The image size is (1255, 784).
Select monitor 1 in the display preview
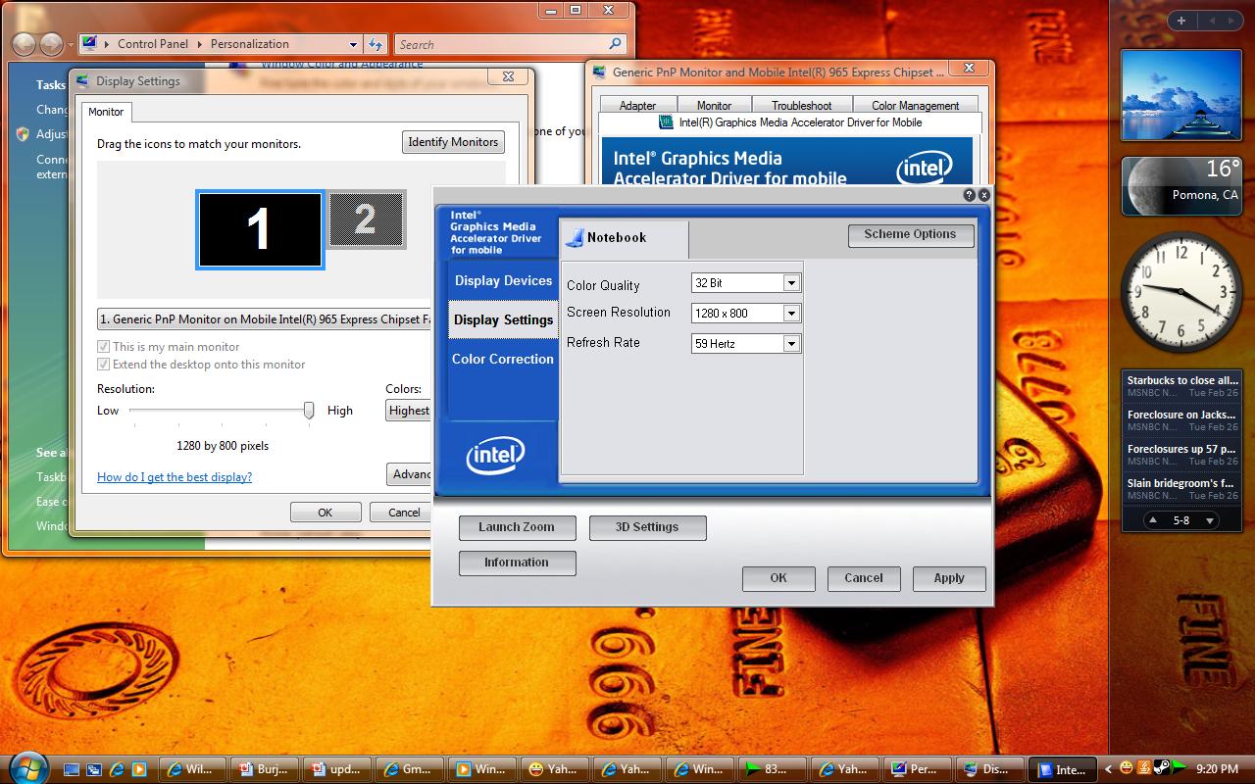point(260,229)
